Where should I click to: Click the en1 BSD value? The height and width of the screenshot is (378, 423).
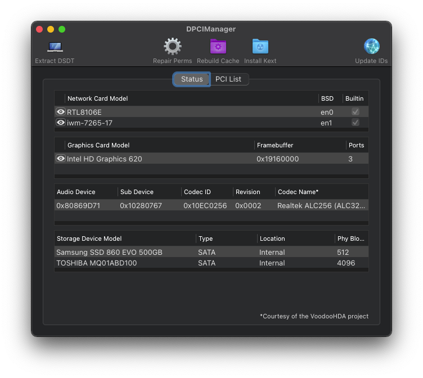tap(326, 123)
